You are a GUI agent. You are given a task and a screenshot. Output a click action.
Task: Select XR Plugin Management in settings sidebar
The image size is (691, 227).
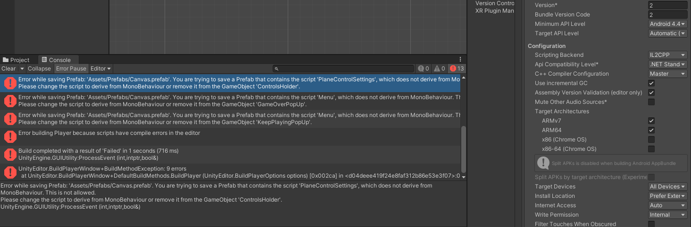click(495, 10)
